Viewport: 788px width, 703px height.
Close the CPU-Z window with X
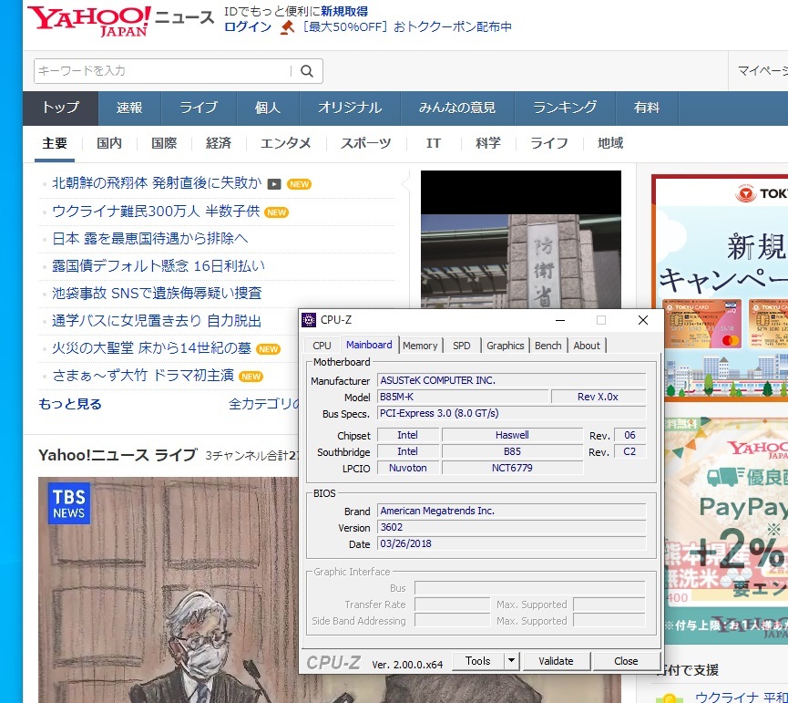pyautogui.click(x=643, y=320)
